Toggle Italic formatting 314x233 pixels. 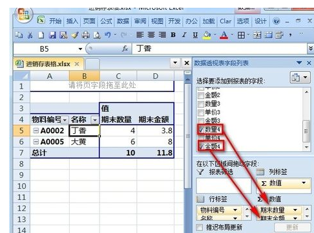click(x=184, y=35)
